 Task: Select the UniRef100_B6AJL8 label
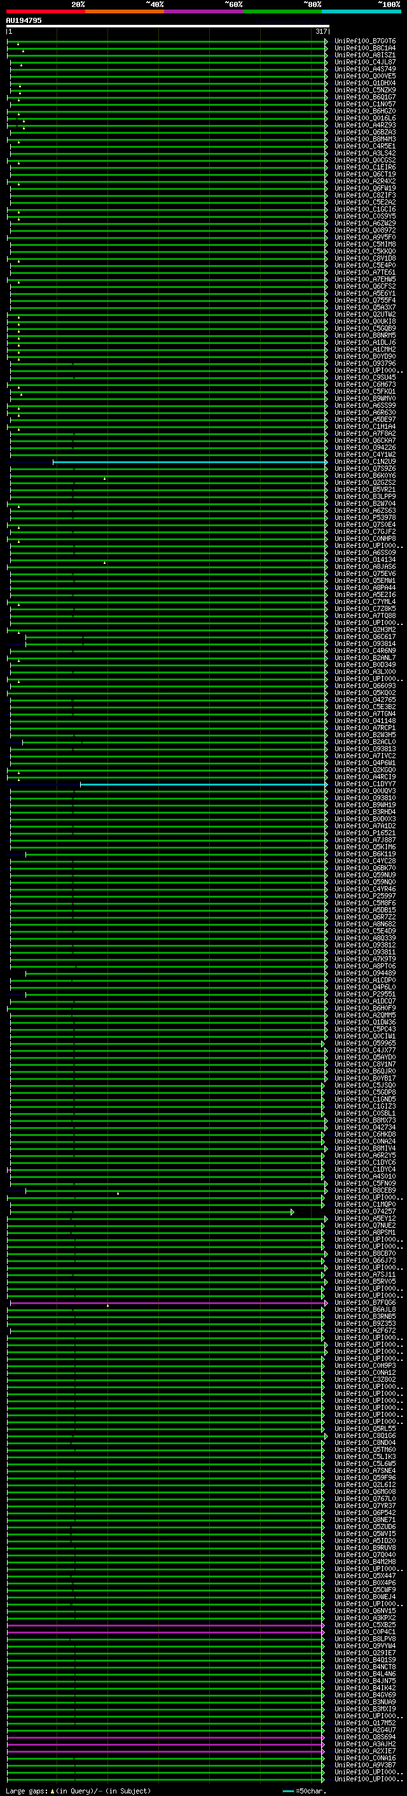click(365, 1309)
